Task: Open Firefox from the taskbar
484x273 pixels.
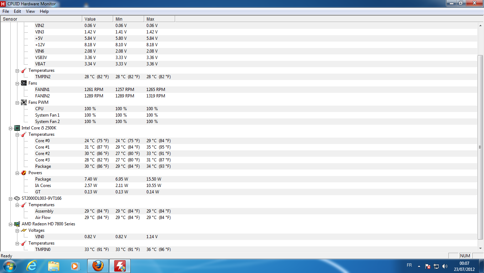Action: point(98,266)
